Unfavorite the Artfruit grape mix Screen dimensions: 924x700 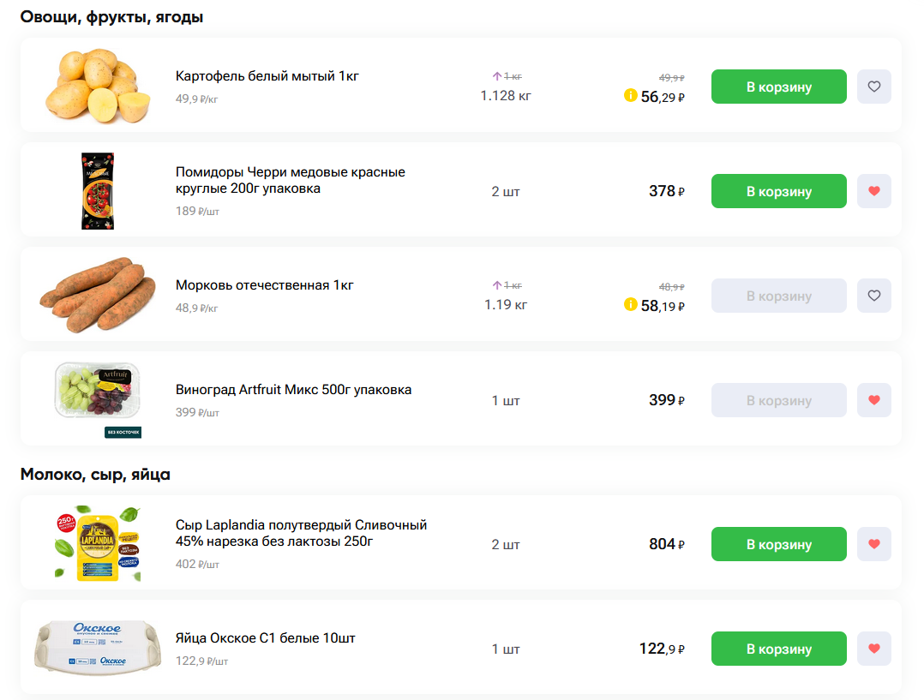pyautogui.click(x=873, y=400)
